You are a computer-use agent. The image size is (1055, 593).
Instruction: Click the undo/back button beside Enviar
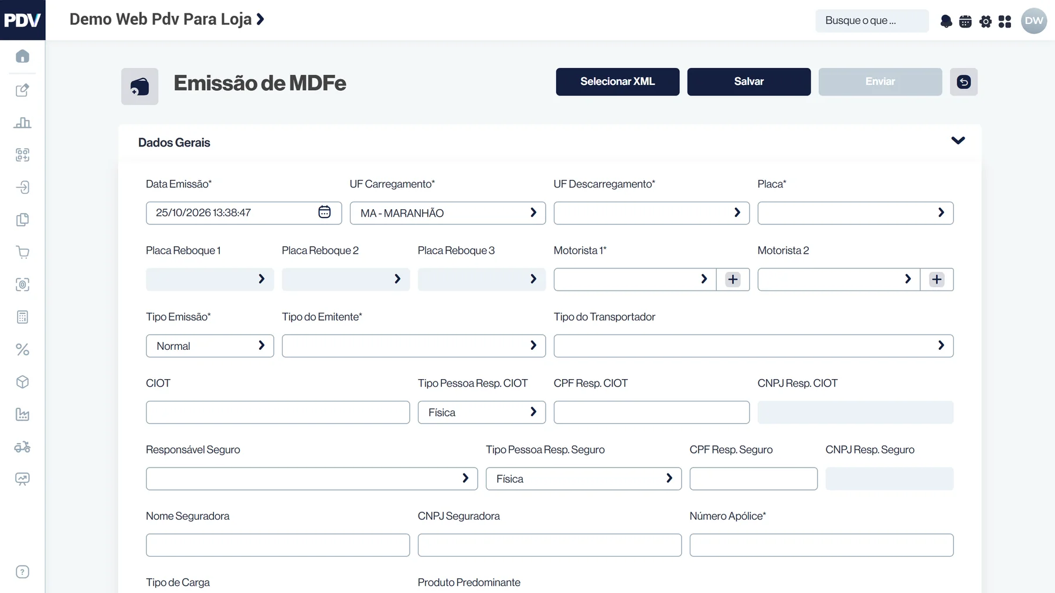pyautogui.click(x=964, y=82)
